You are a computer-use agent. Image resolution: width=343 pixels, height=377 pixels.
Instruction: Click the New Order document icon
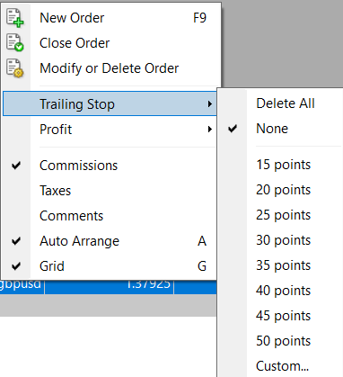(x=15, y=18)
